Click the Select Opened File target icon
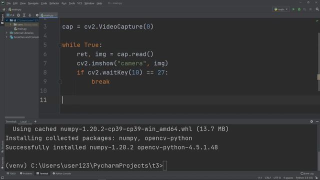Image resolution: width=320 pixels, height=180 pixels. (x=18, y=15)
